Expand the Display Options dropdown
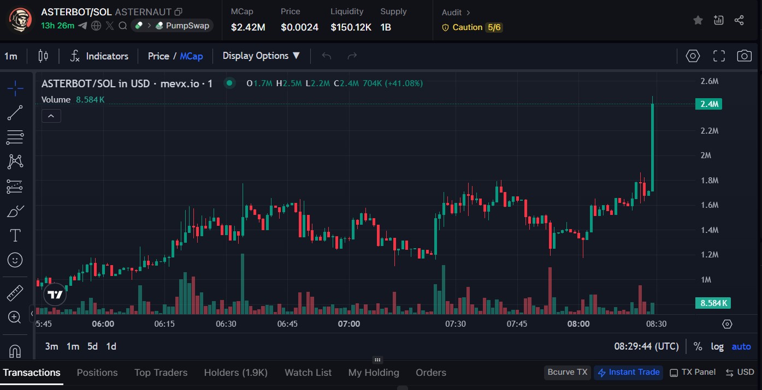762x390 pixels. coord(261,56)
